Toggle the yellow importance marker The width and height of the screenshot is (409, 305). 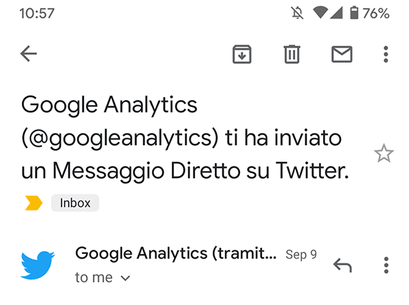tap(33, 203)
